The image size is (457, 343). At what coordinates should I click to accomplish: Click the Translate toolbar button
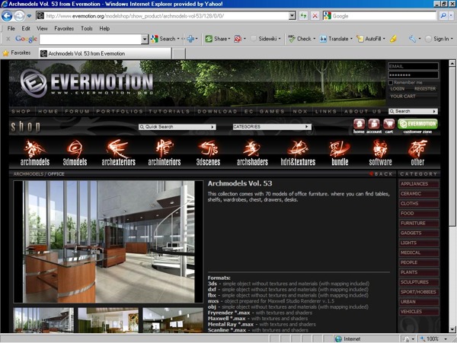pos(336,39)
